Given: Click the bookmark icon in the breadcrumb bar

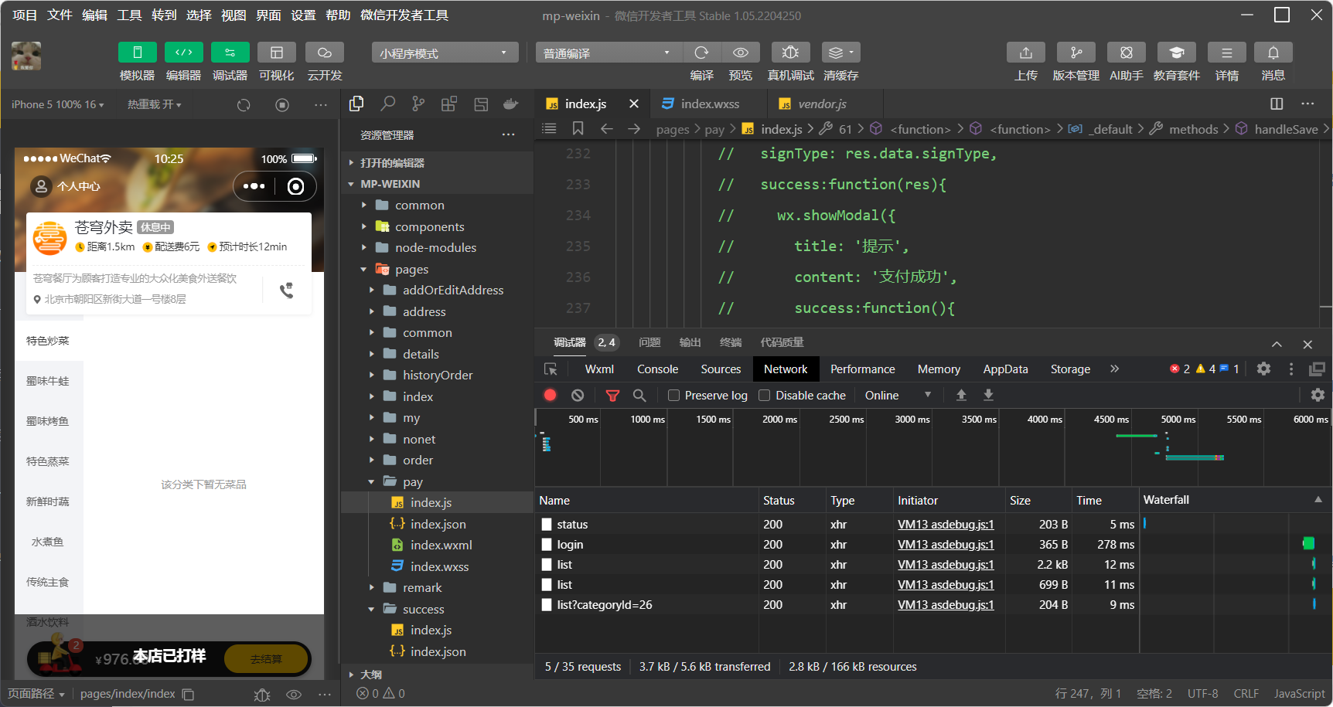Looking at the screenshot, I should [578, 128].
